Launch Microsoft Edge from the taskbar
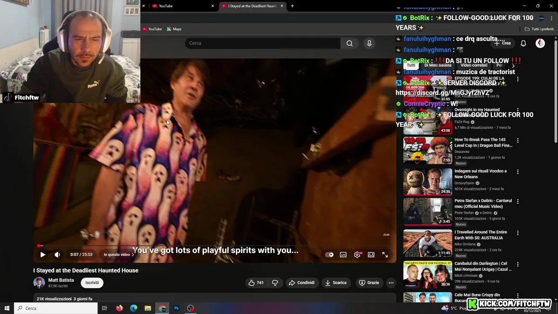The width and height of the screenshot is (558, 314). (x=134, y=308)
